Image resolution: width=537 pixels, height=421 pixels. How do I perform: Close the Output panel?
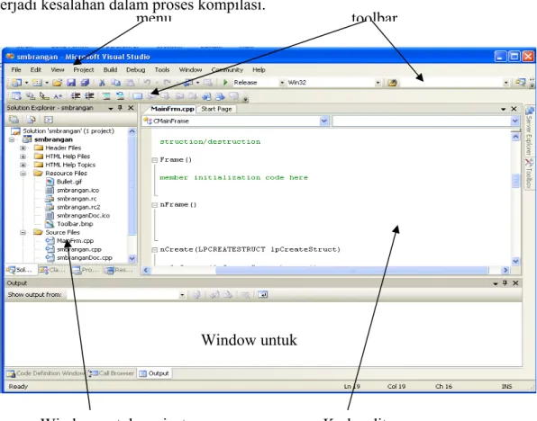(515, 282)
